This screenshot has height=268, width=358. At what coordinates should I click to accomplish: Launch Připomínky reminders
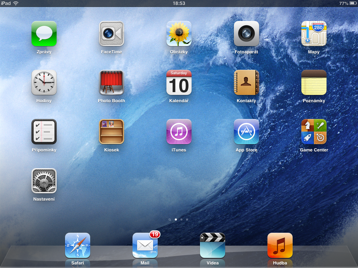(x=44, y=132)
